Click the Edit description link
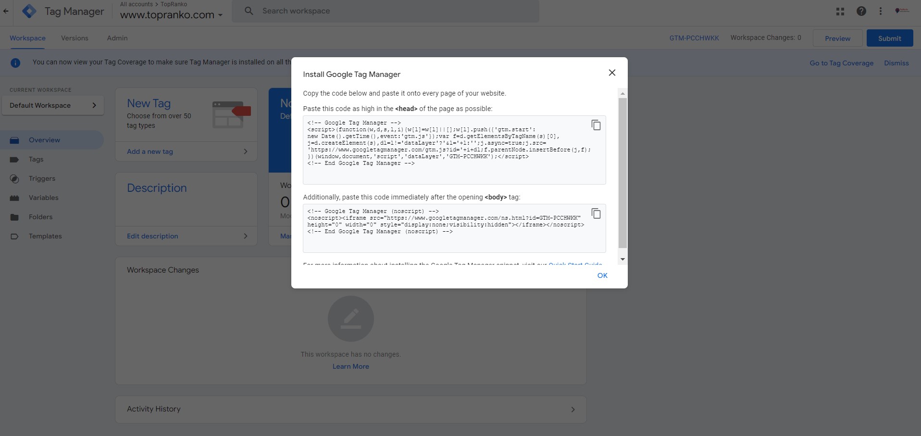The height and width of the screenshot is (436, 921). point(152,236)
